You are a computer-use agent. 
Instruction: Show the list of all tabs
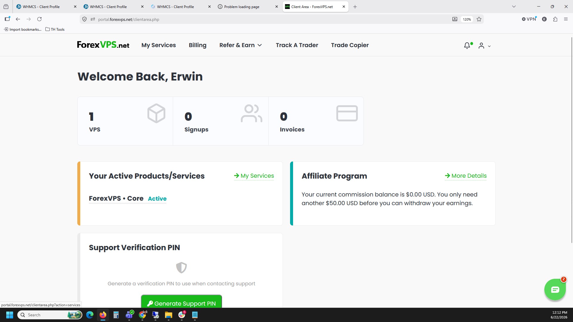(x=514, y=7)
